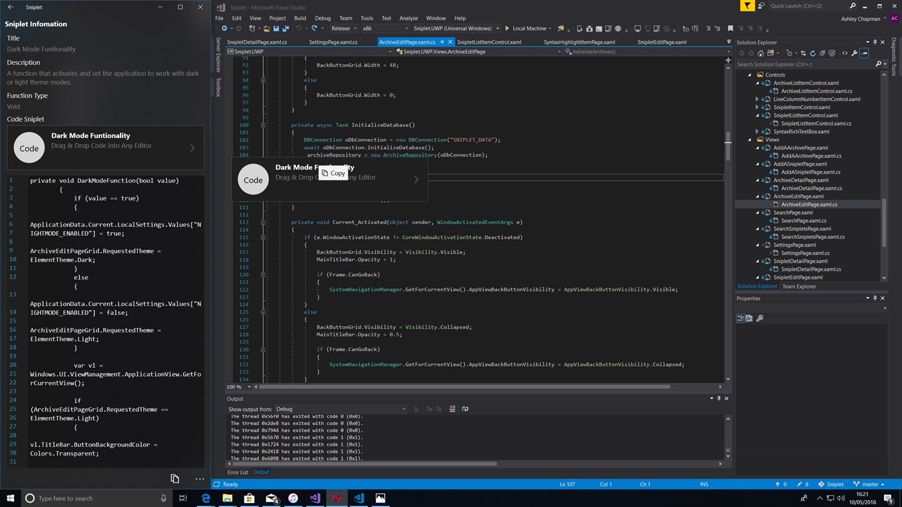Screen dimensions: 902x507
Task: Click the Save All toolbar icon
Action: click(x=285, y=28)
